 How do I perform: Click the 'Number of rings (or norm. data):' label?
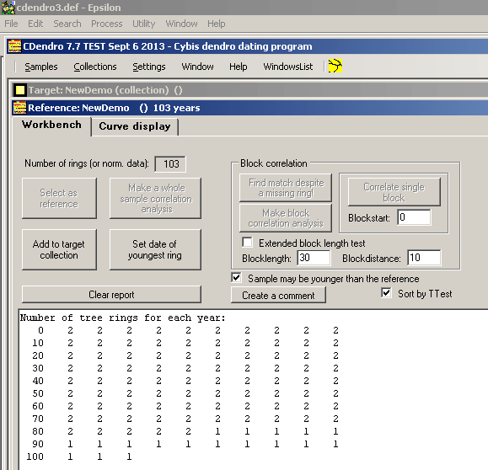click(87, 163)
